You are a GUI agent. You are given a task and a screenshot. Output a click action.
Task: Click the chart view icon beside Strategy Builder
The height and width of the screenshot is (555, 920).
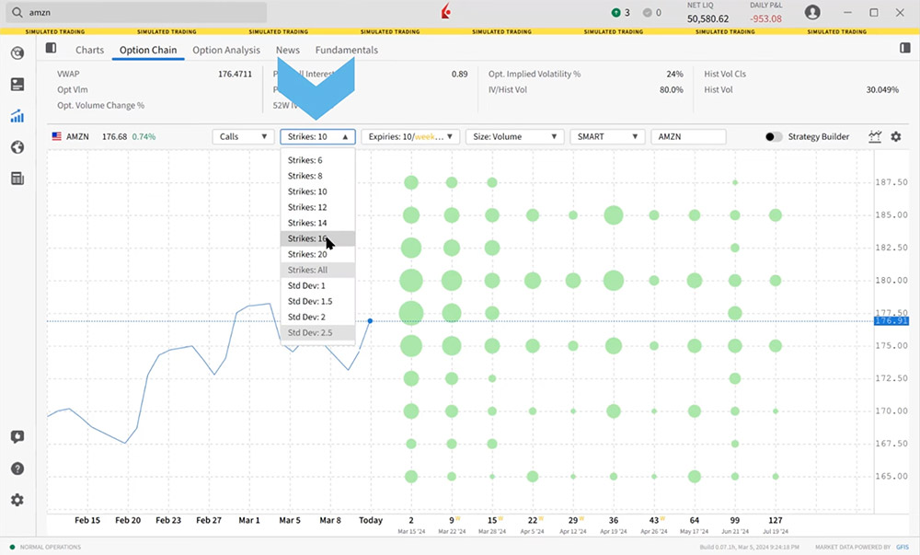(x=875, y=137)
